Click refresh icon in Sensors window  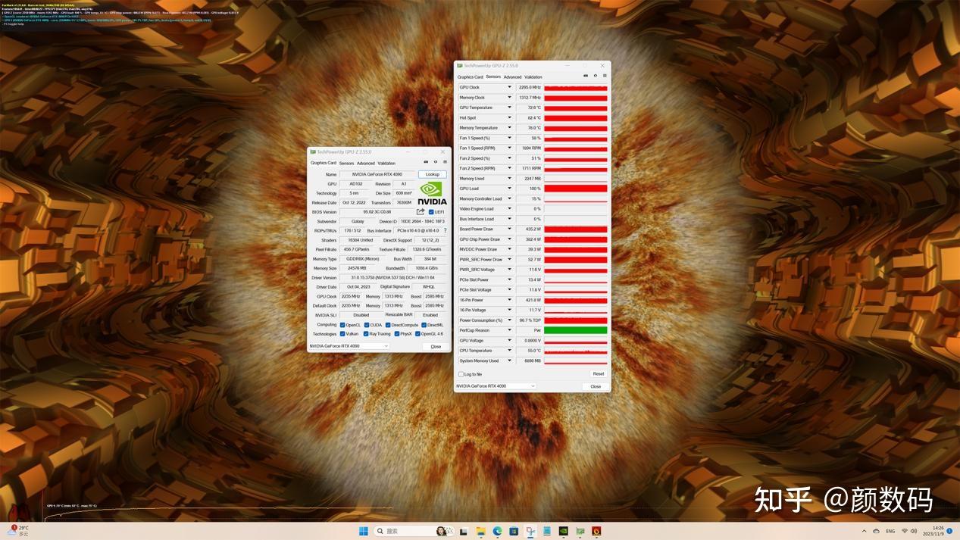pyautogui.click(x=596, y=76)
